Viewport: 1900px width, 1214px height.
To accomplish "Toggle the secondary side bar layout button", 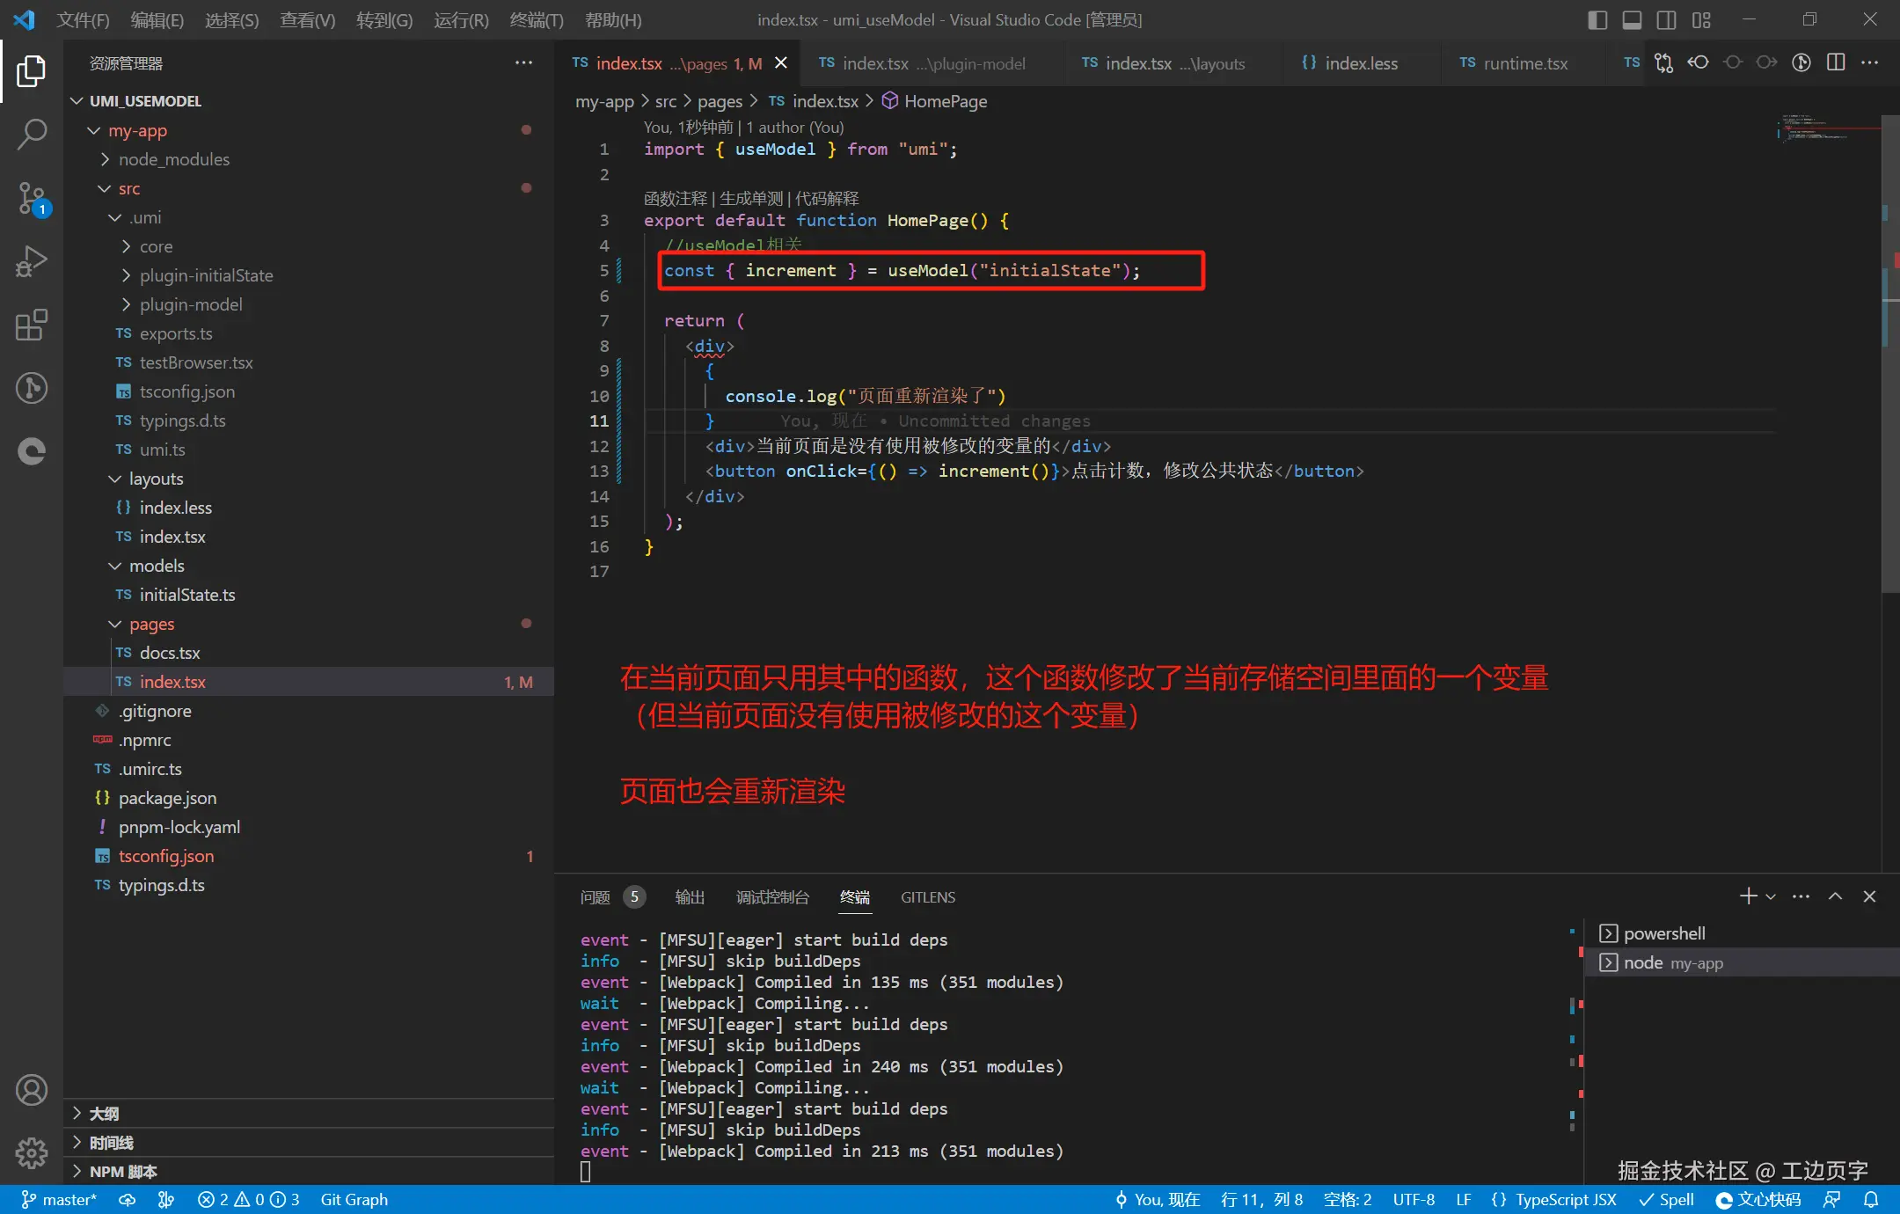I will point(1666,19).
